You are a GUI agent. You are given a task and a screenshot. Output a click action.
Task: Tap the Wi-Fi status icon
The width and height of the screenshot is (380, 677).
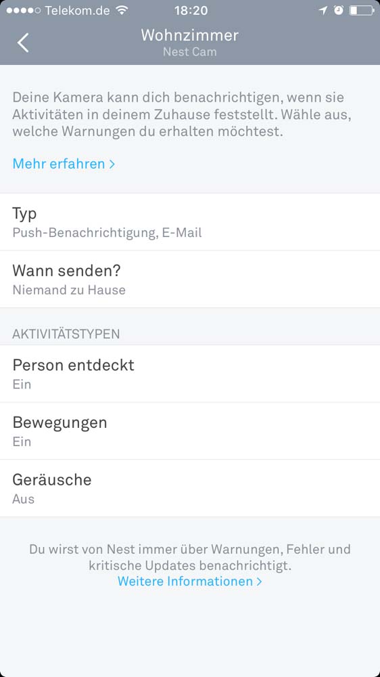click(122, 10)
